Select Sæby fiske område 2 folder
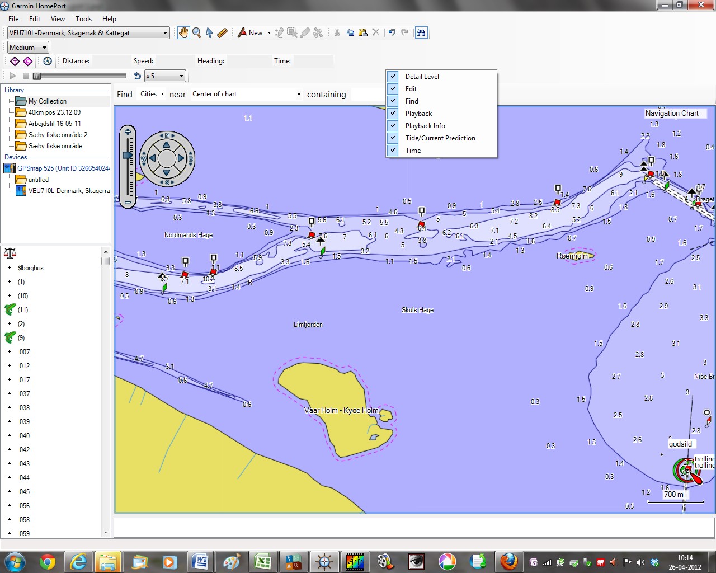Image resolution: width=716 pixels, height=573 pixels. [x=58, y=135]
